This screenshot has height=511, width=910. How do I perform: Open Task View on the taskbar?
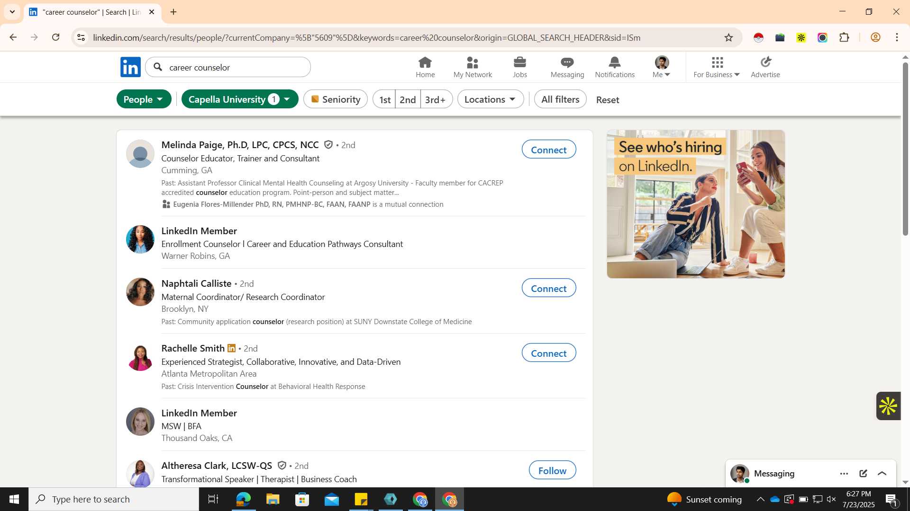click(x=213, y=499)
